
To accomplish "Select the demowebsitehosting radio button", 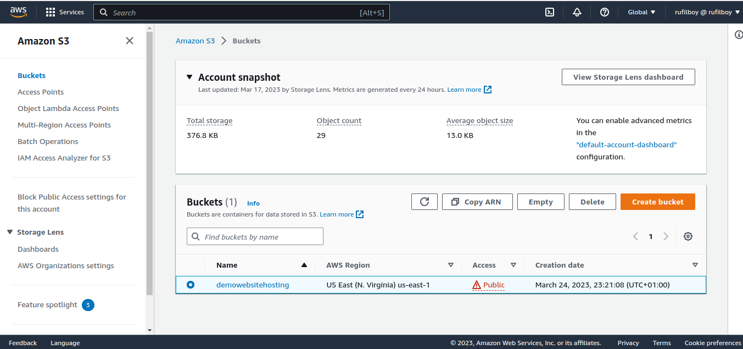I will (x=191, y=285).
